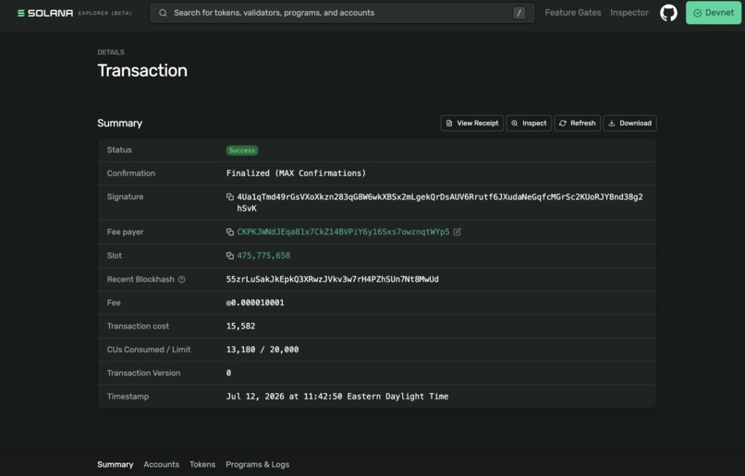Click the Transaction page heading
The image size is (745, 476).
click(x=142, y=71)
